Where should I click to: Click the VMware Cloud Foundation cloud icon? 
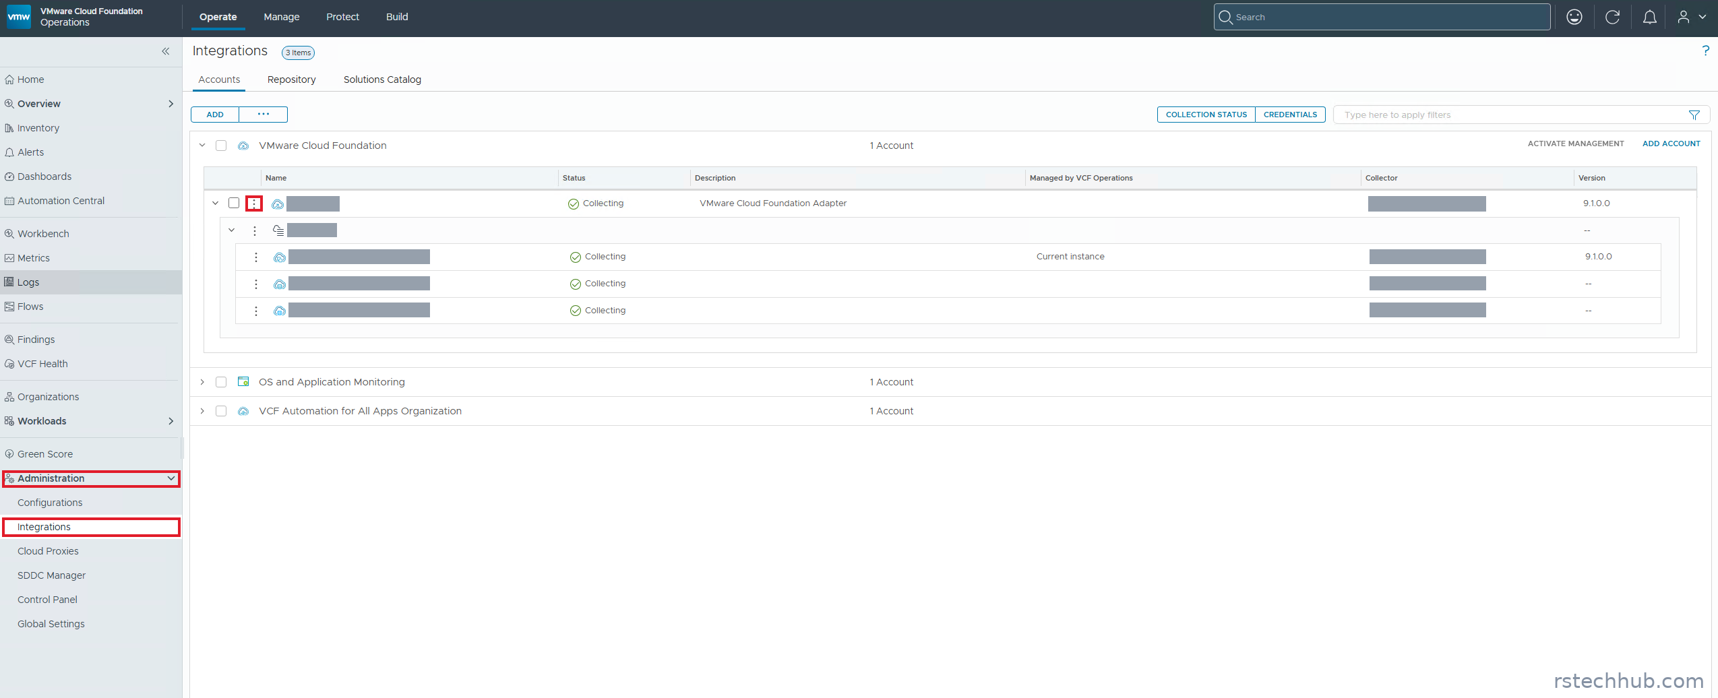(x=243, y=146)
